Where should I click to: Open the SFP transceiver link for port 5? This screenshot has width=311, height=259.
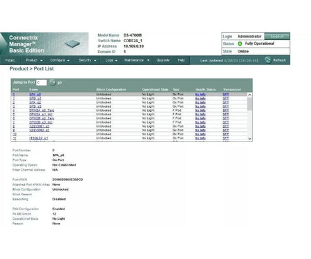[226, 114]
